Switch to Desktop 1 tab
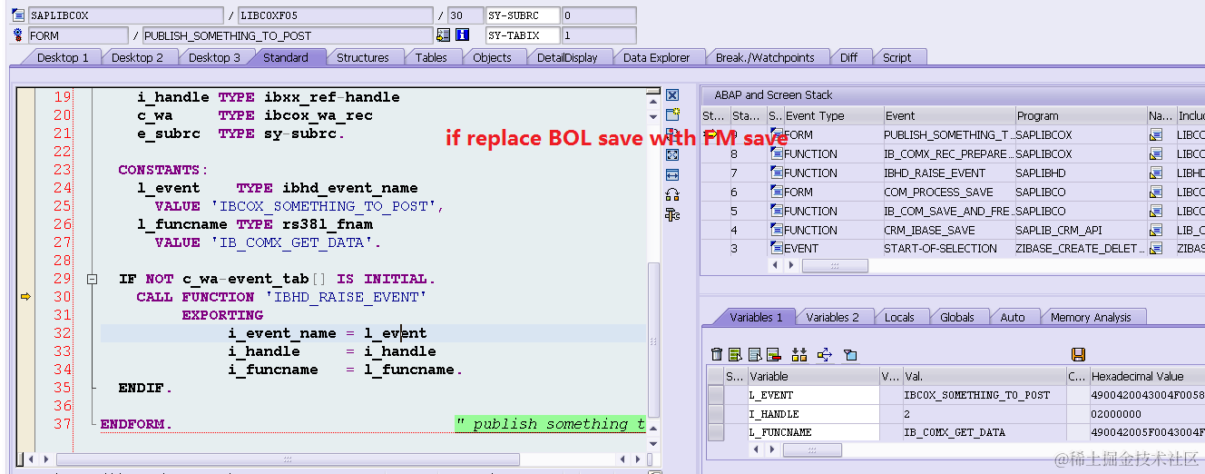 (x=63, y=57)
